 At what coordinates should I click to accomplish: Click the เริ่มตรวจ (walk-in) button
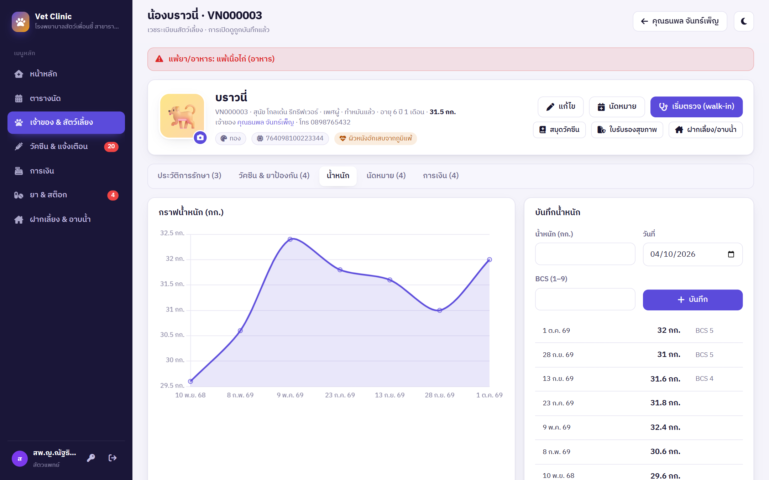[x=696, y=107]
